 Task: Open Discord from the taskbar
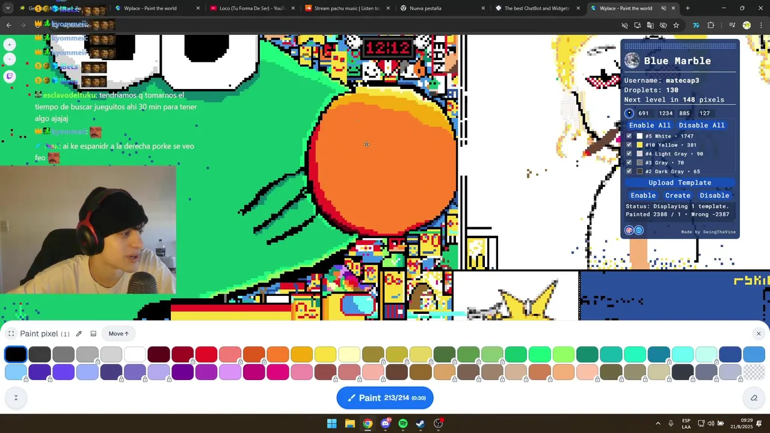[386, 424]
